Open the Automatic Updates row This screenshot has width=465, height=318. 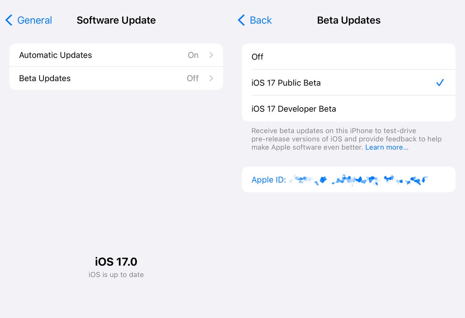click(x=55, y=55)
